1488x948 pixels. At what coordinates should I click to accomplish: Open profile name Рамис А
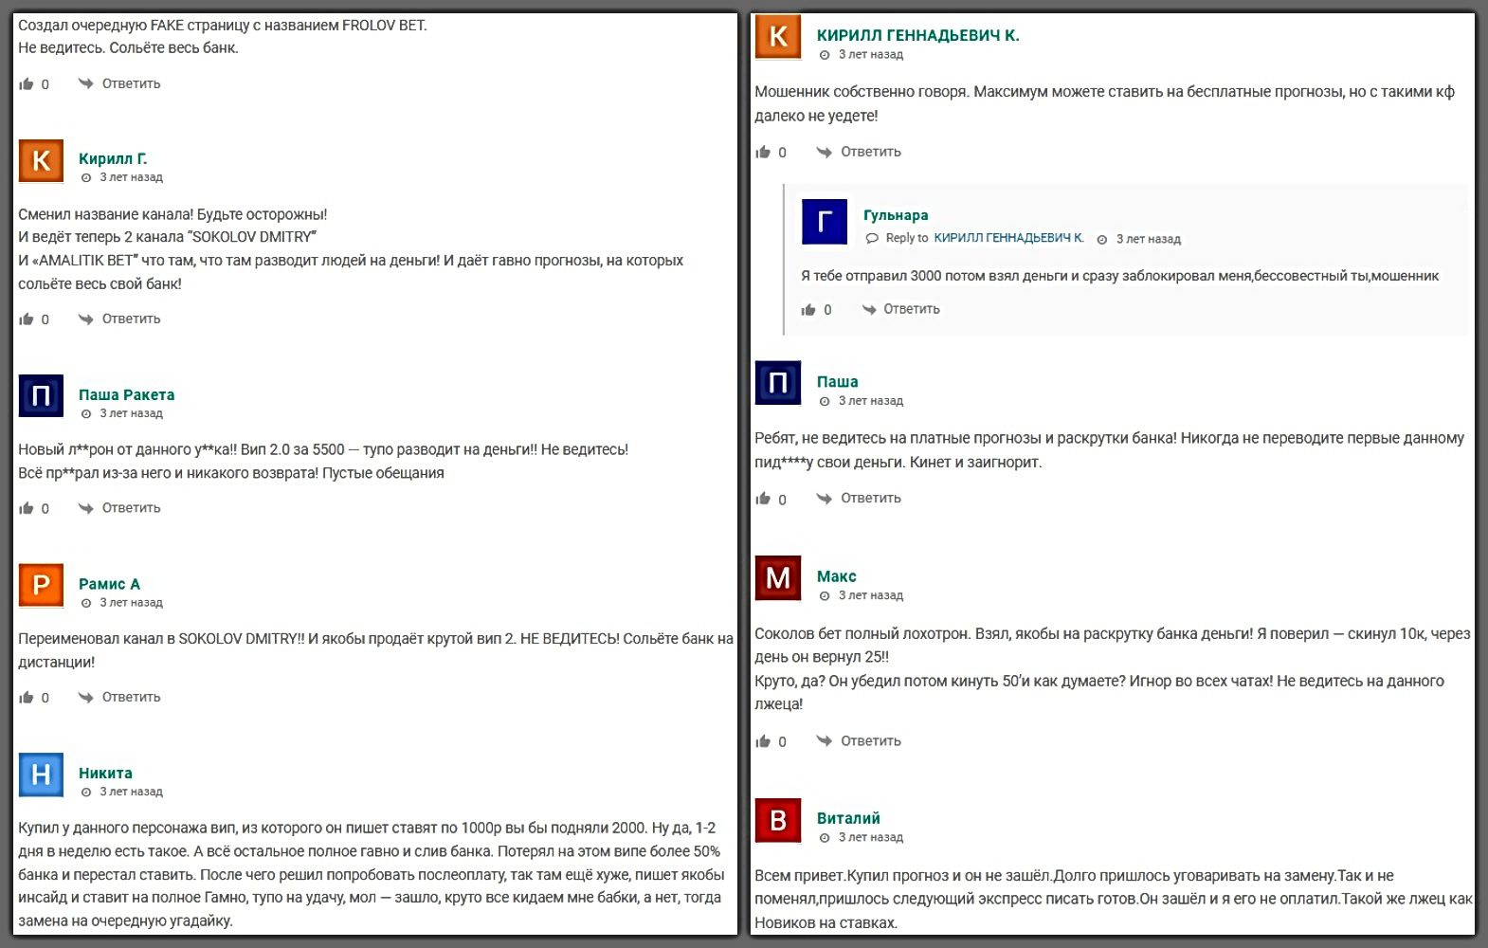[x=109, y=584]
